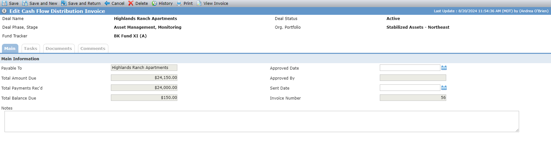Image resolution: width=551 pixels, height=145 pixels.
Task: Click the 'Deal Status' label
Action: point(286,19)
